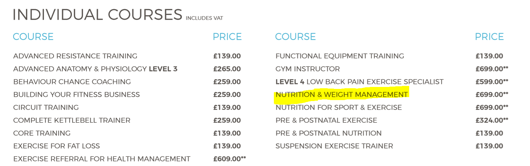This screenshot has height=166, width=530.
Task: Choose Building Your Fitness Business
Action: tap(77, 94)
